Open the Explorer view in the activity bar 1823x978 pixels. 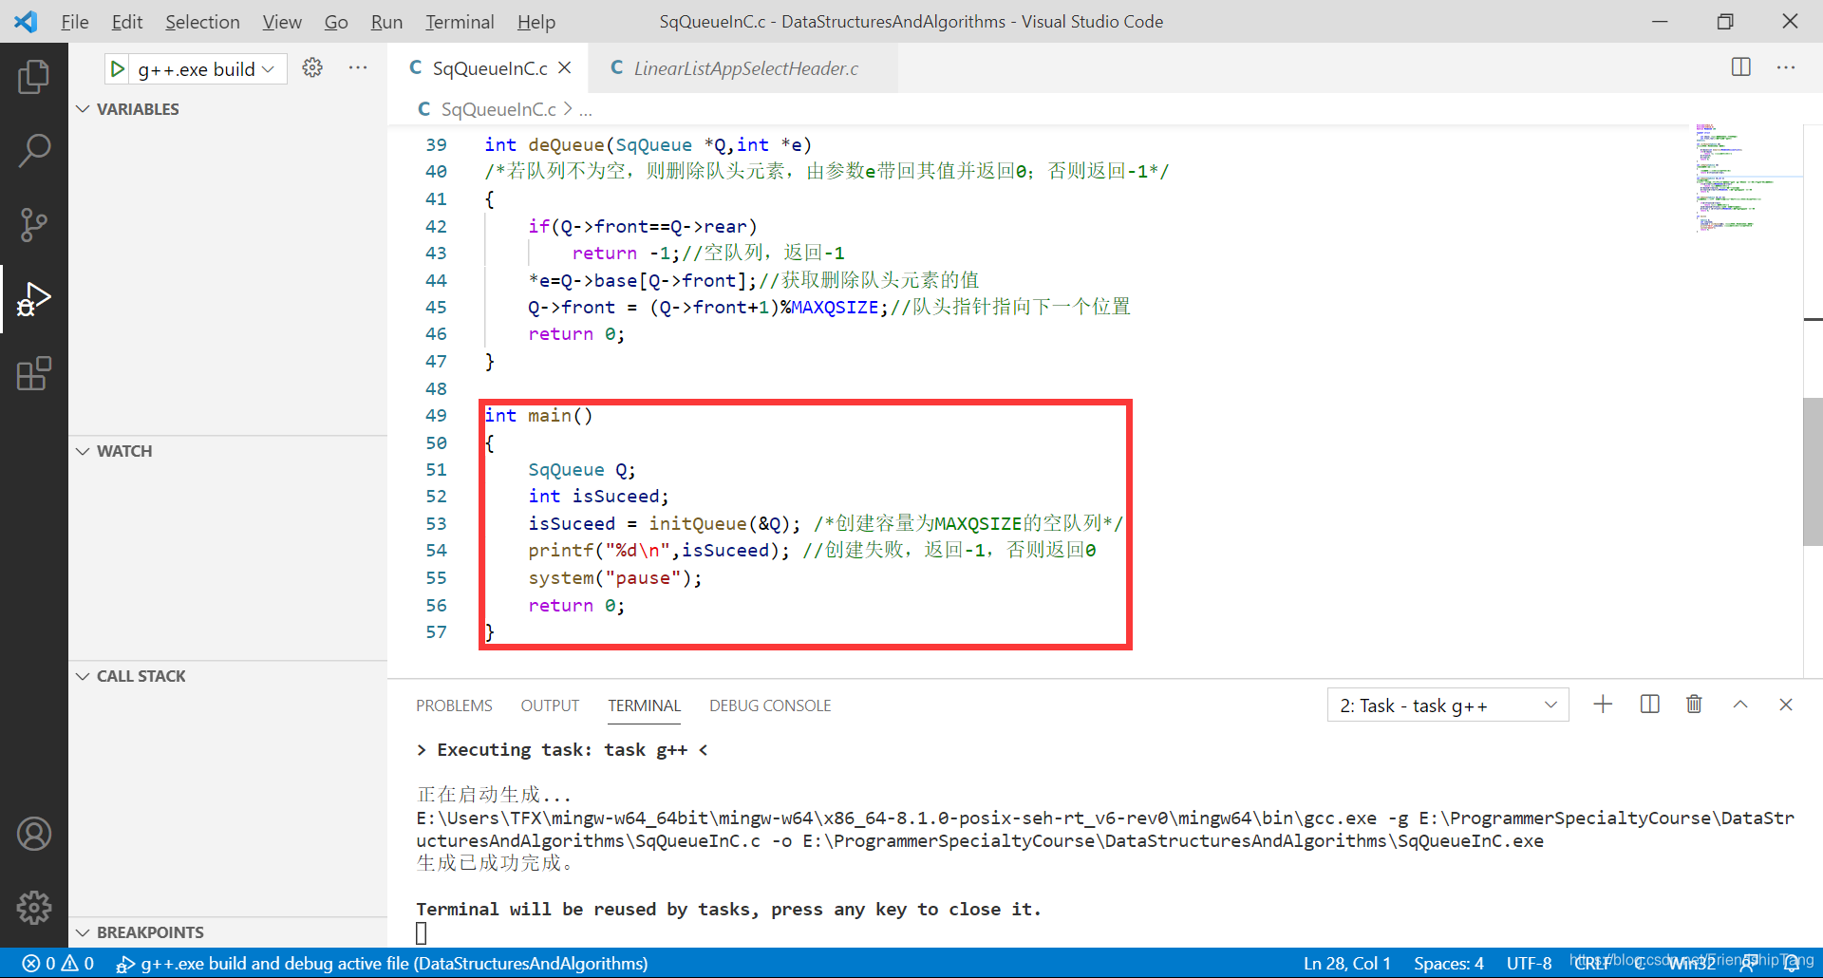(x=34, y=76)
